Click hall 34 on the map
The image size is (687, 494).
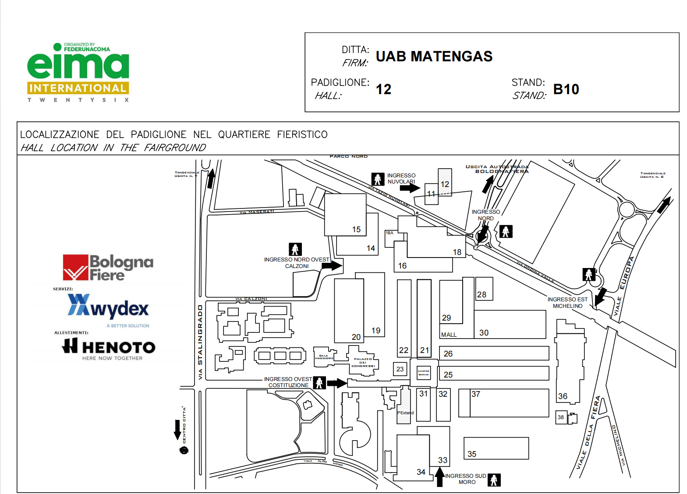(413, 457)
